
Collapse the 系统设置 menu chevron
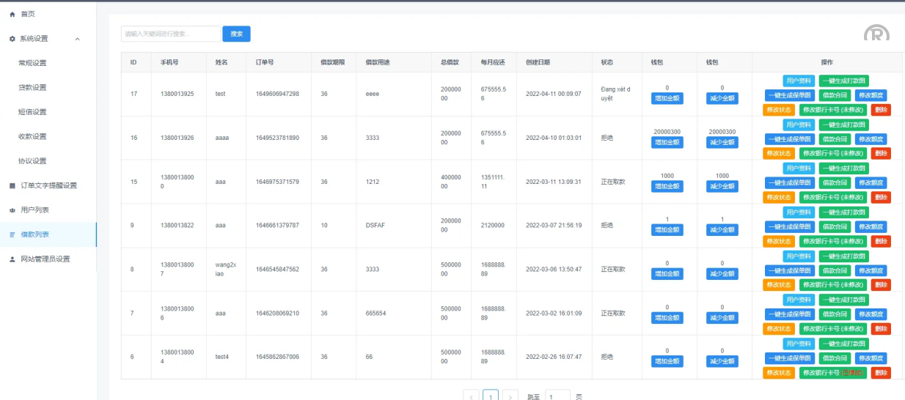(78, 39)
